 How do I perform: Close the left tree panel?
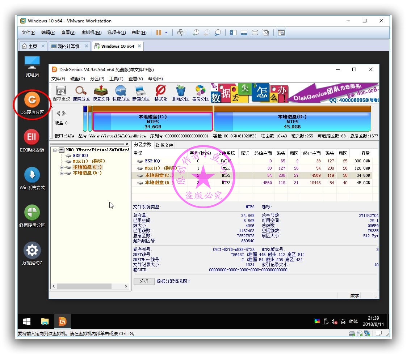pos(127,144)
